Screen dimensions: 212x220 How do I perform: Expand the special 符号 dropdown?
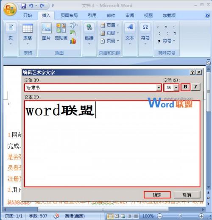(x=167, y=41)
